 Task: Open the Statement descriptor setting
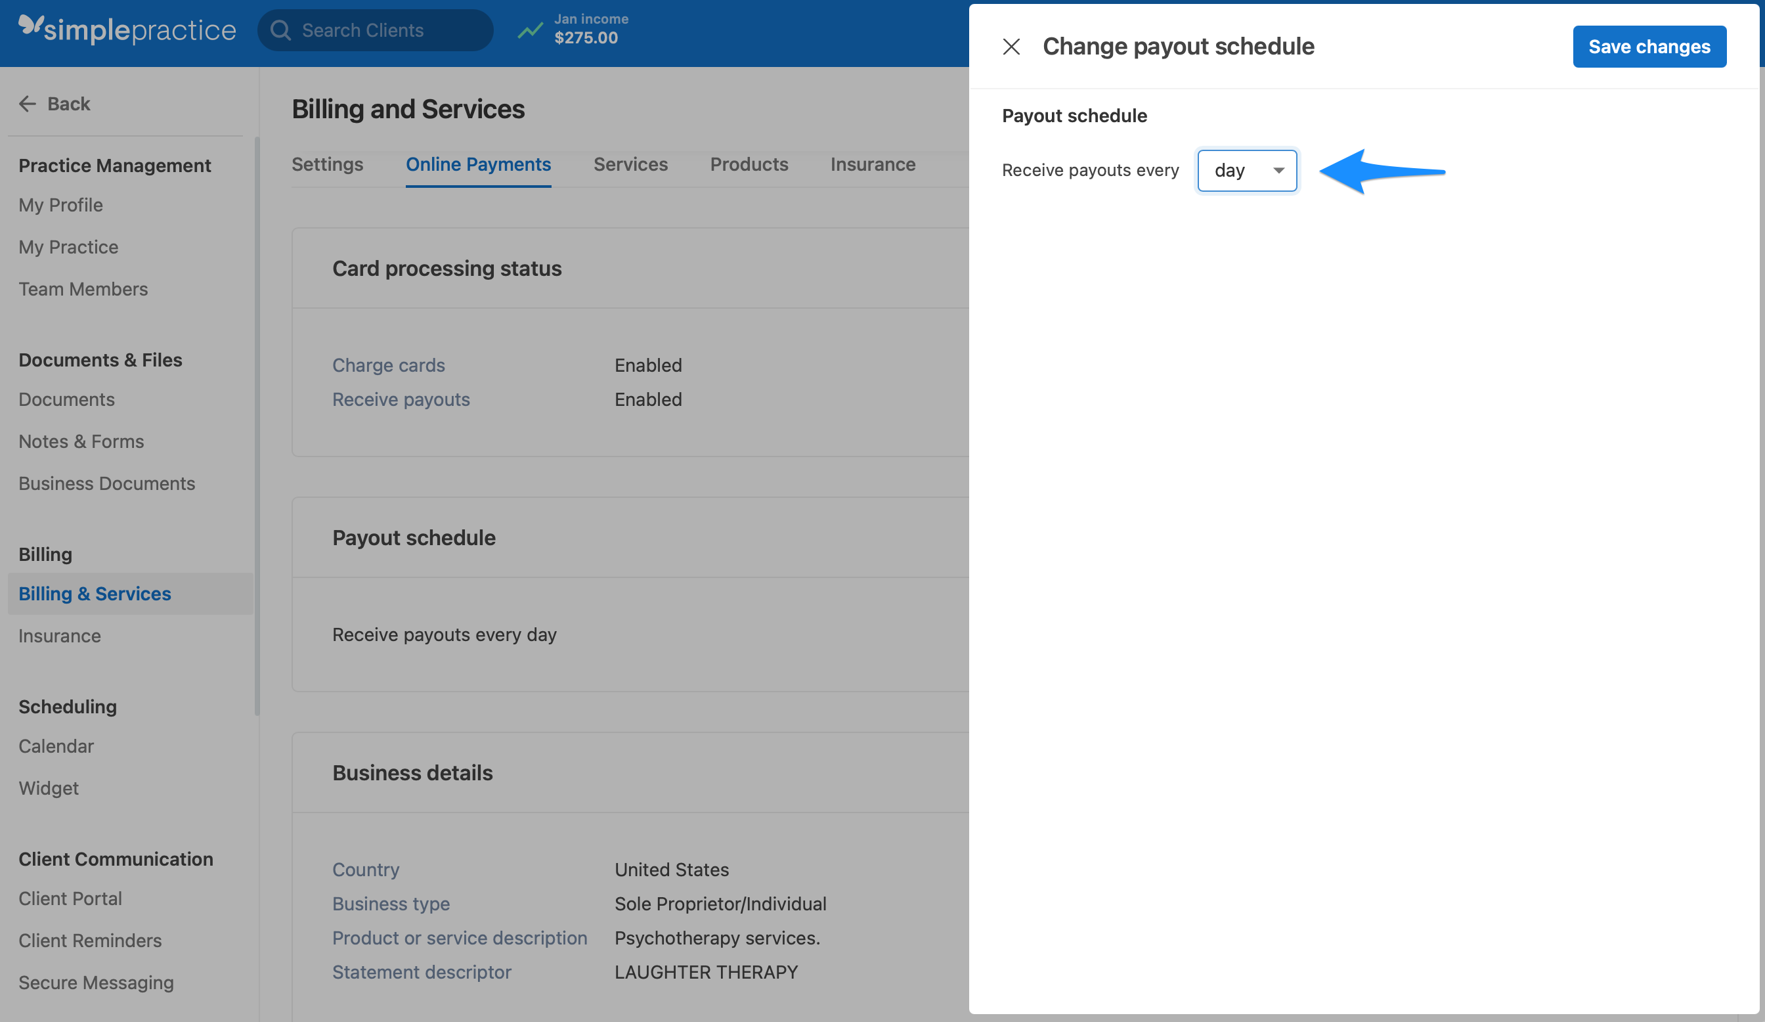pos(422,971)
